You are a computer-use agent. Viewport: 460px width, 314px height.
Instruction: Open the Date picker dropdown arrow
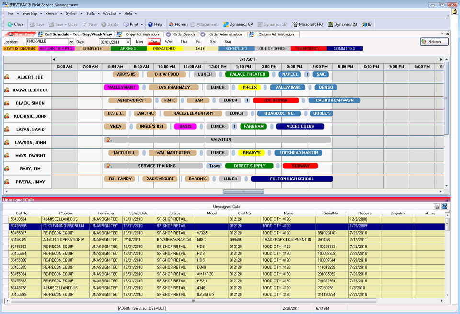click(x=128, y=42)
